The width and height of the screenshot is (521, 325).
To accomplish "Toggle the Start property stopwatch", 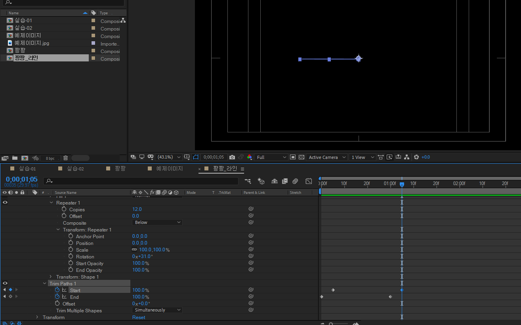I will tap(57, 290).
